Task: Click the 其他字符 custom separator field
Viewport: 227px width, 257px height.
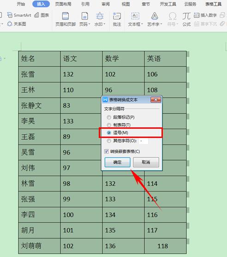Action: click(x=143, y=141)
